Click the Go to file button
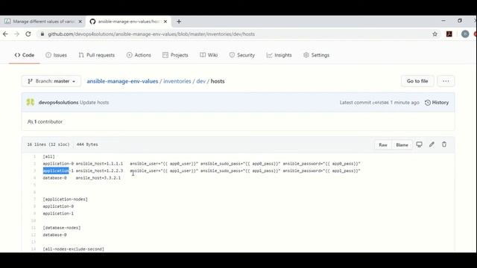The image size is (477, 268). pos(417,81)
